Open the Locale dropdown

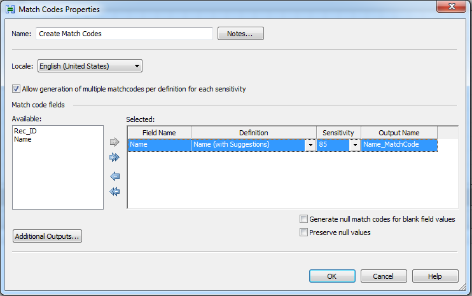point(90,65)
